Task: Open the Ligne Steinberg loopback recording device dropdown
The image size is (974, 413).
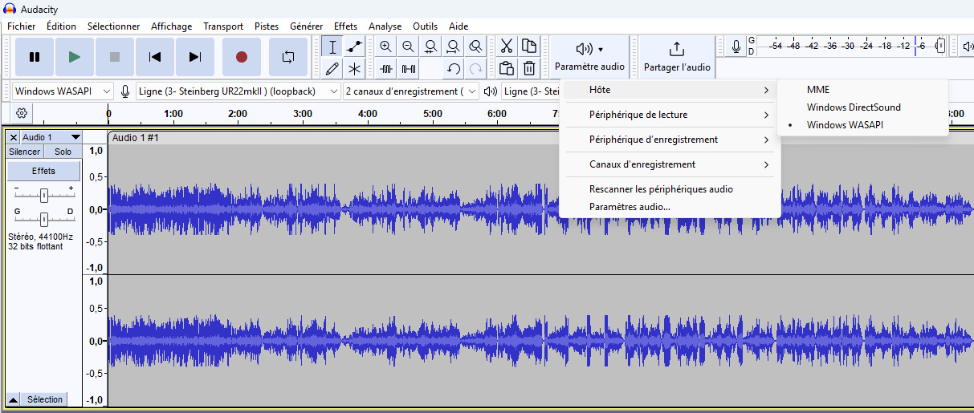Action: 239,91
